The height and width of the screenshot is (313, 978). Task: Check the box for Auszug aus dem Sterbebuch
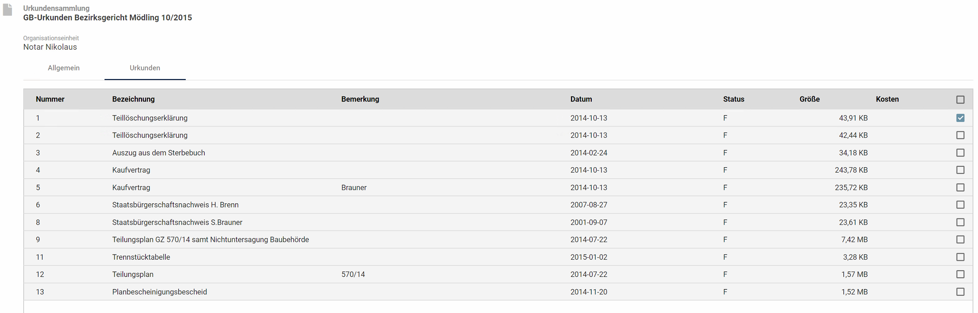click(x=960, y=153)
